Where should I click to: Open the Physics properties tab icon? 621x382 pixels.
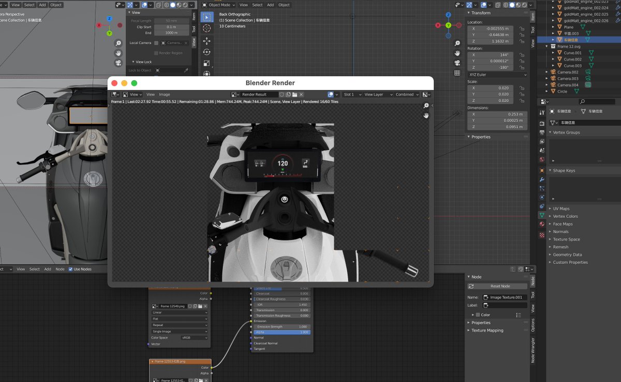542,197
